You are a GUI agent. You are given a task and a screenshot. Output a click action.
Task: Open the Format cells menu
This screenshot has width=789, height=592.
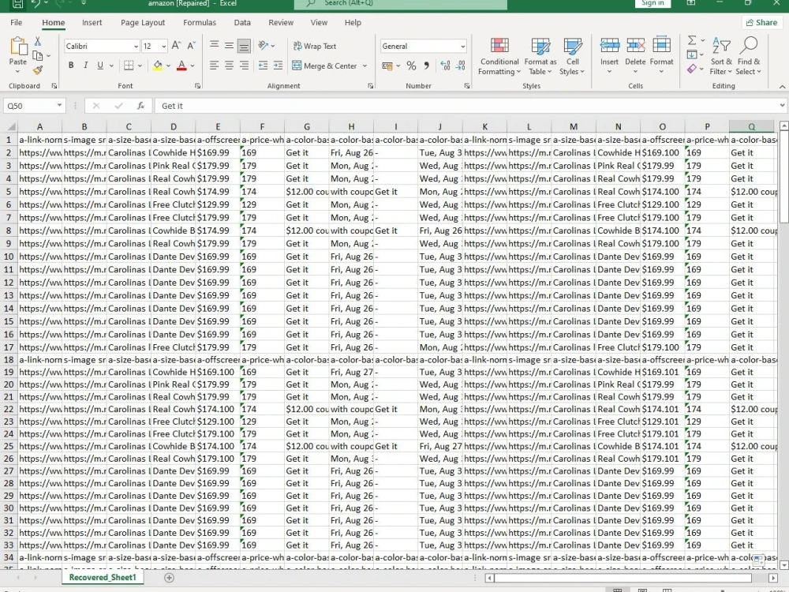point(661,55)
